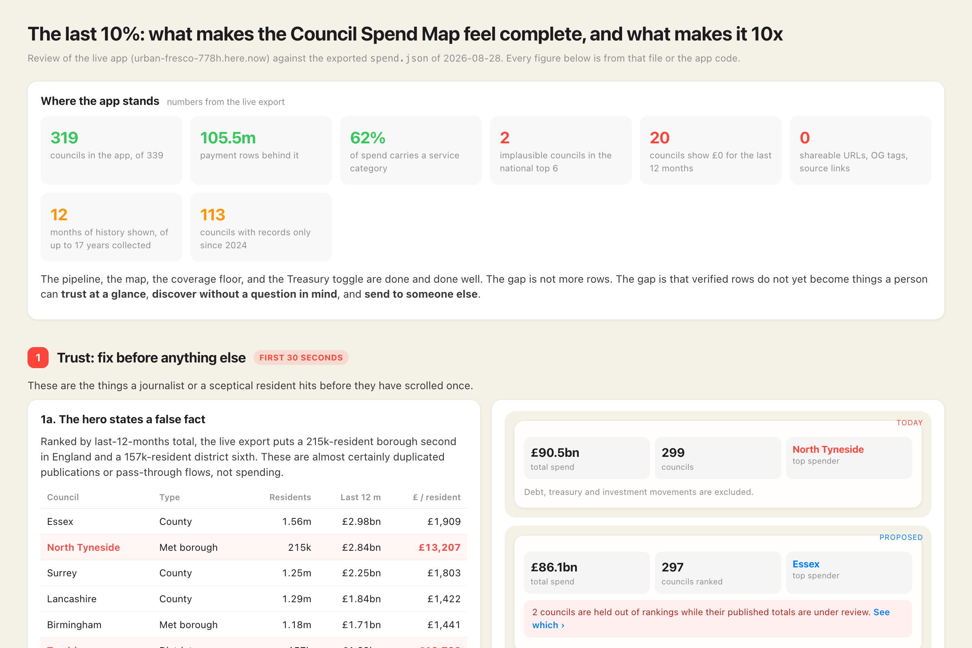
Task: Click the North Tyneside top spender tile
Action: [x=849, y=458]
